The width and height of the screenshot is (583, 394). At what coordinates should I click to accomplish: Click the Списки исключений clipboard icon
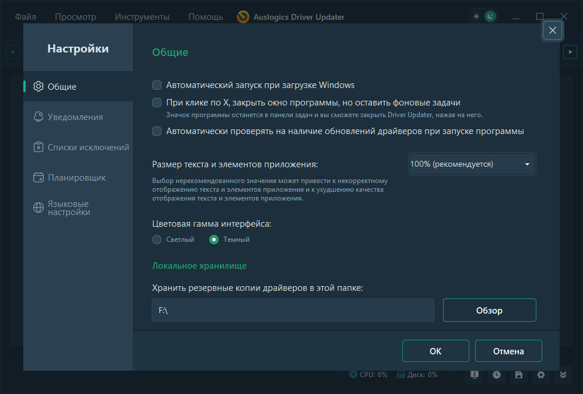pos(38,147)
